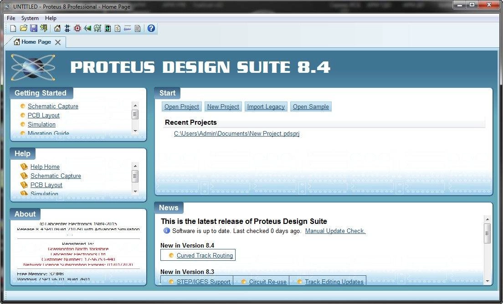This screenshot has width=503, height=304.
Task: Open Schematic Capture in Getting Started
Action: tap(53, 106)
